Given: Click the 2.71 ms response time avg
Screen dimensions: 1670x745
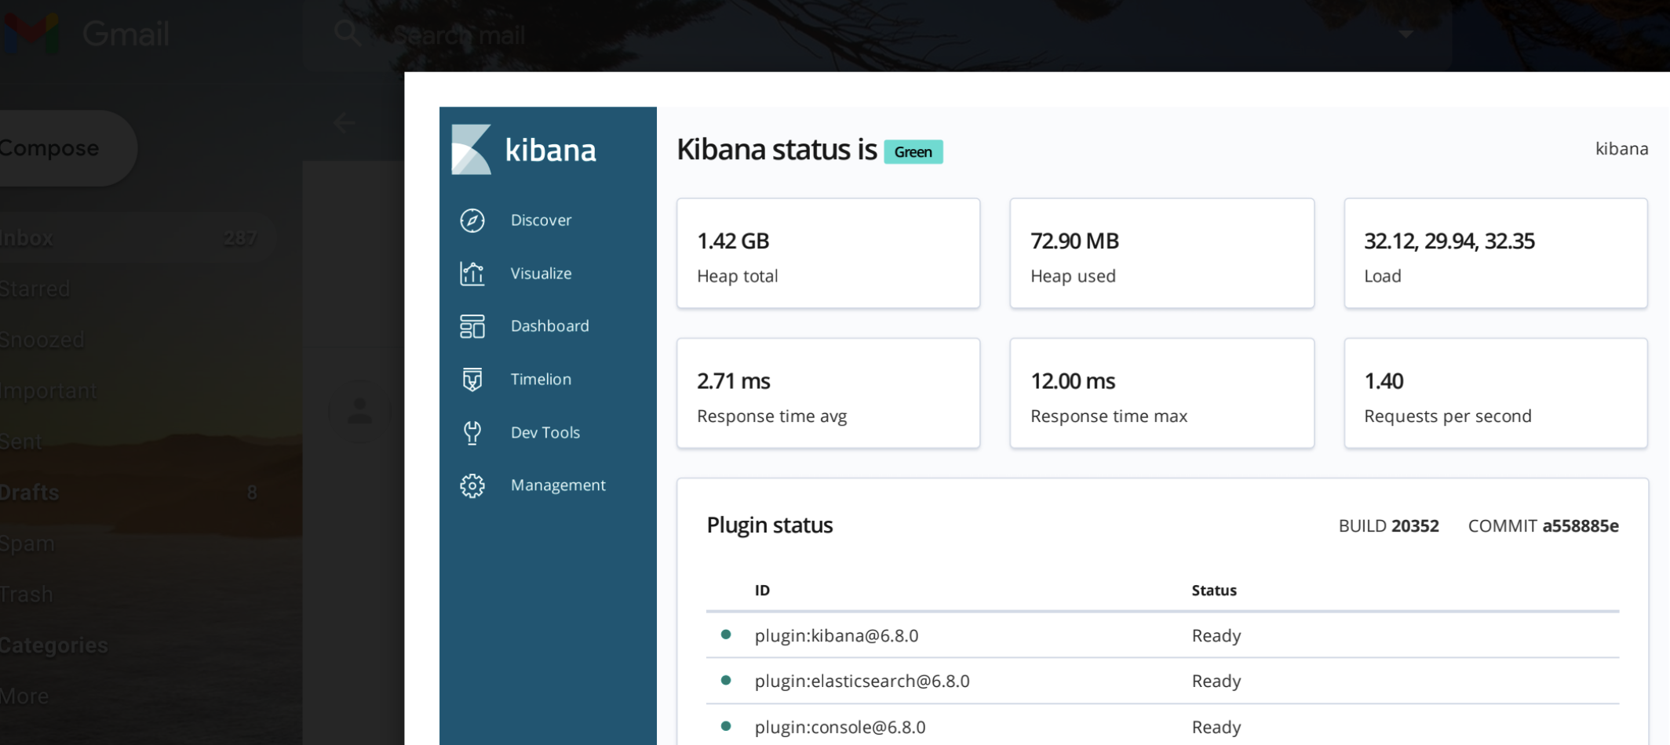Looking at the screenshot, I should pyautogui.click(x=734, y=381).
